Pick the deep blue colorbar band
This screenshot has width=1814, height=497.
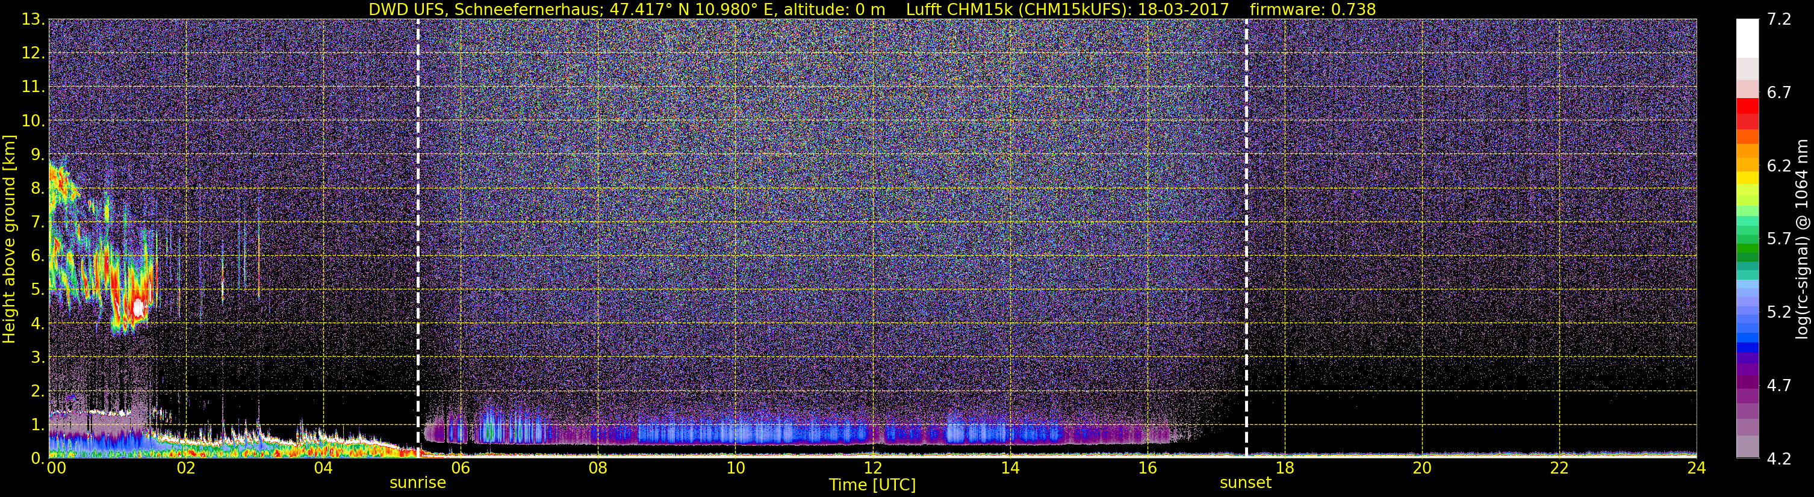[1747, 347]
